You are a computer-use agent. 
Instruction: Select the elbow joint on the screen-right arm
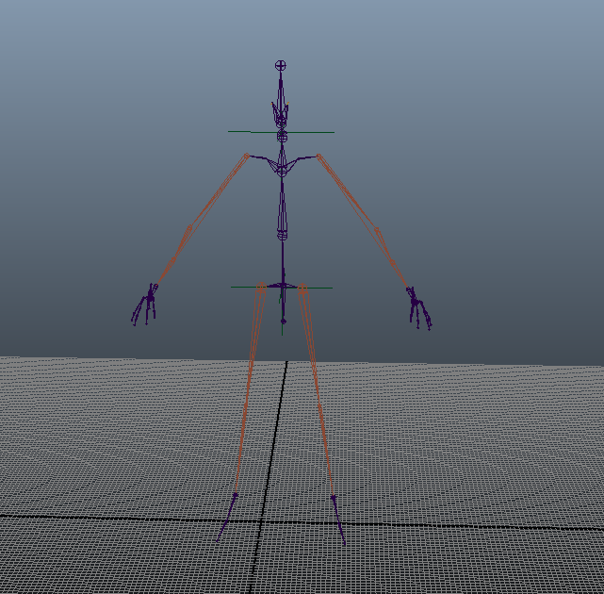point(377,230)
